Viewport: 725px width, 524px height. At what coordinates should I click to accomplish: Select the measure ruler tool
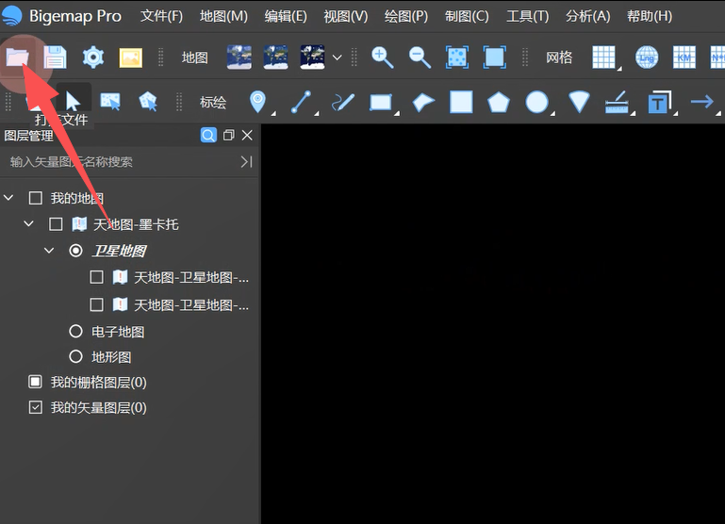point(617,102)
